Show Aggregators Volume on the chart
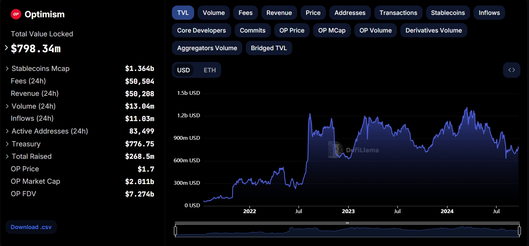Screen dimensions: 529x246 click(207, 48)
